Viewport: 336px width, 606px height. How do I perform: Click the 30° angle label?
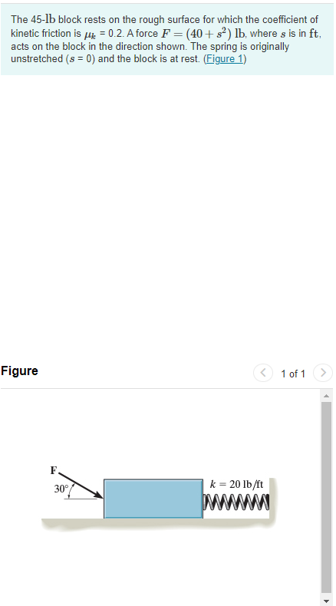61,489
